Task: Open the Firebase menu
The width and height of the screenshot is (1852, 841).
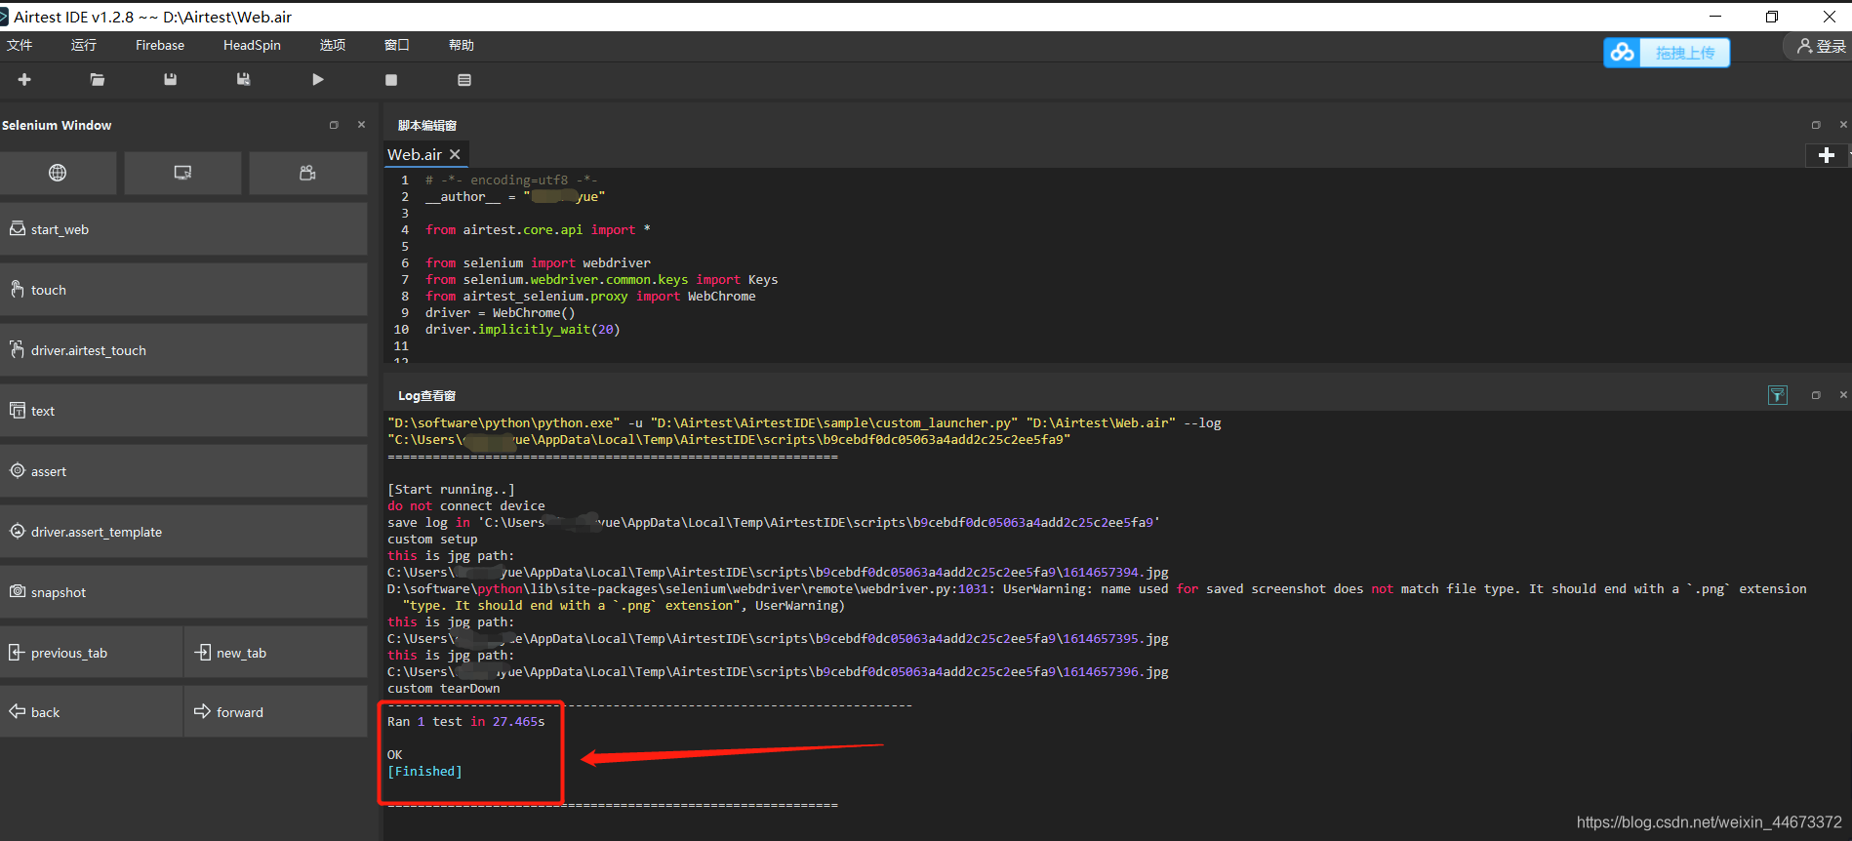Action: click(160, 46)
